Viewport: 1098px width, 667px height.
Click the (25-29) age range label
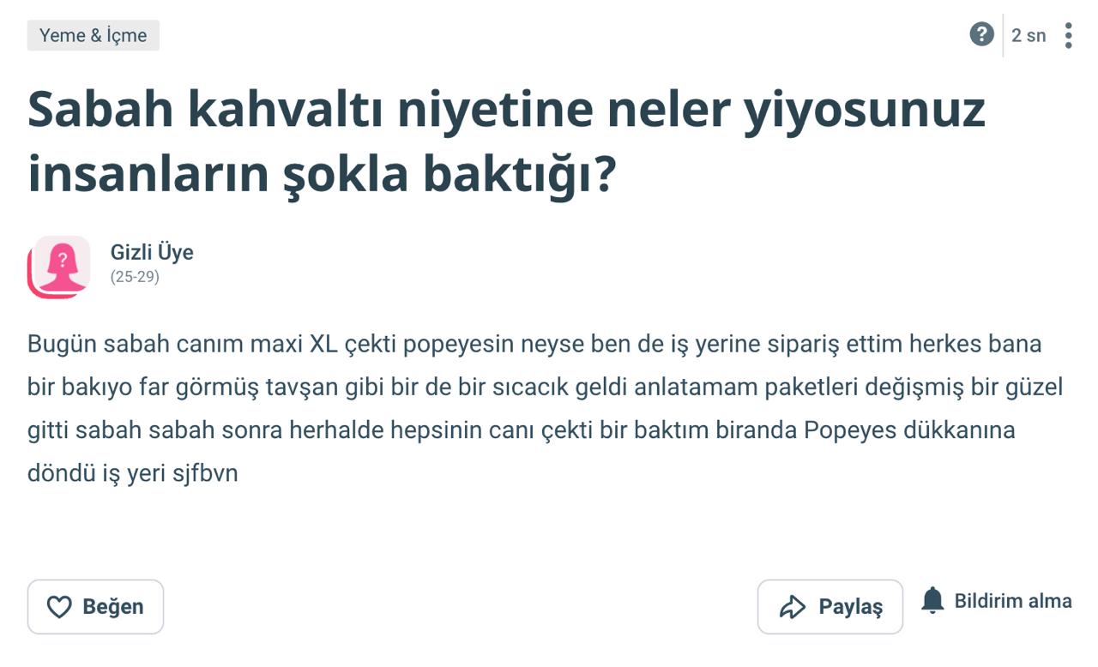click(x=135, y=277)
